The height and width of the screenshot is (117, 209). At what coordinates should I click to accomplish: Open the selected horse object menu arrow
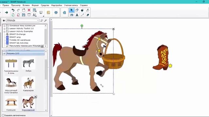click(x=113, y=29)
